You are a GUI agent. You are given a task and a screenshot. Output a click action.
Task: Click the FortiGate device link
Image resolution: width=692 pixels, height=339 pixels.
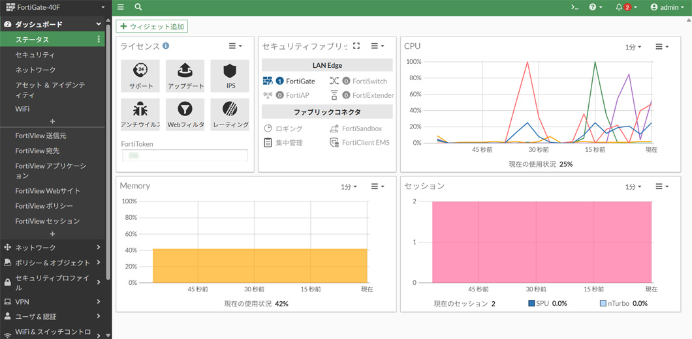(x=300, y=81)
